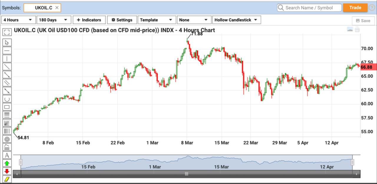Click the Save button
This screenshot has height=184, width=377.
coord(363,21)
